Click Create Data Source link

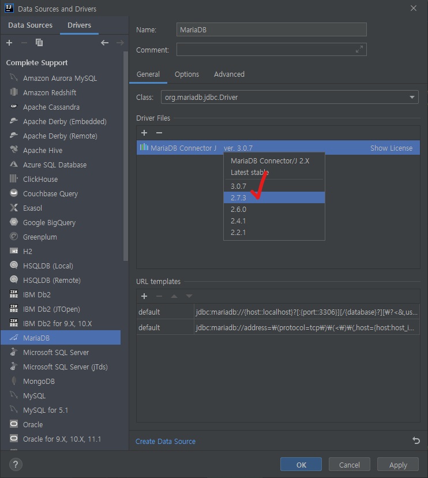[166, 442]
